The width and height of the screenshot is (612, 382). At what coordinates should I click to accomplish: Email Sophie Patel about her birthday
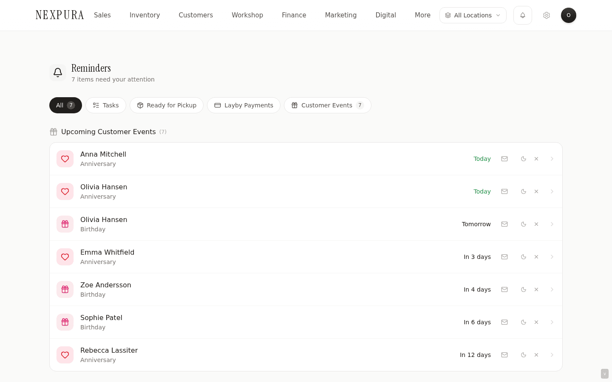[504, 322]
